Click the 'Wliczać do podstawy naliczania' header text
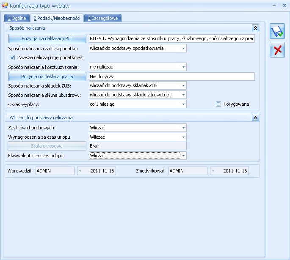Viewport: 290px width, 260px height. pos(41,118)
